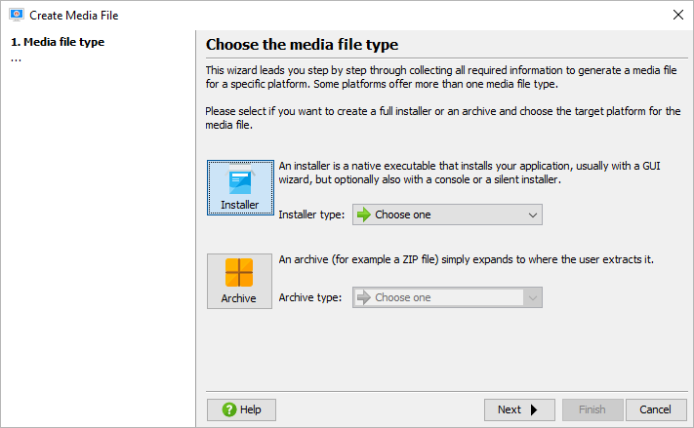Click the installer window icon above Installer
Viewport: 694px width, 428px height.
[240, 181]
